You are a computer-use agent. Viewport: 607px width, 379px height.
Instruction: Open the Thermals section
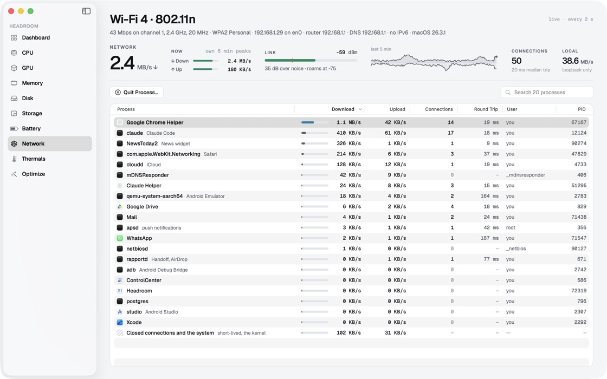coord(49,159)
